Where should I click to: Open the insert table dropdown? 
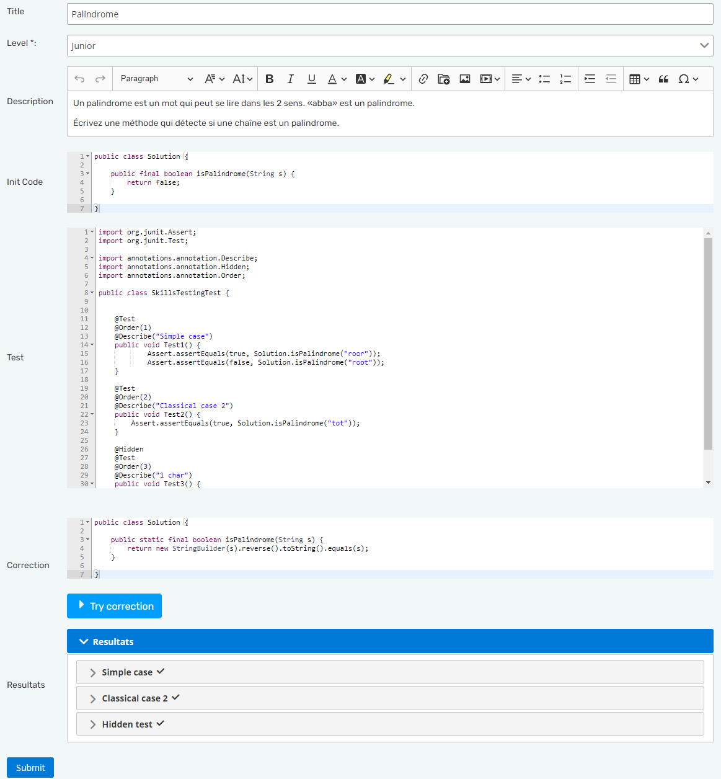pyautogui.click(x=639, y=79)
